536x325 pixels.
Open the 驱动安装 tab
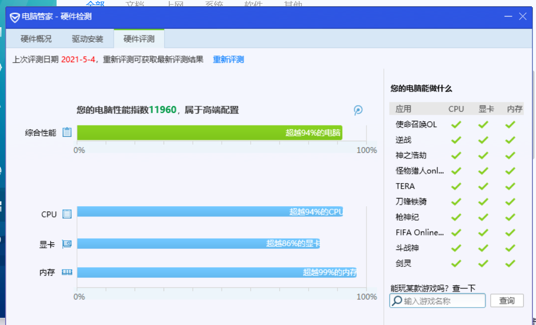click(x=87, y=39)
